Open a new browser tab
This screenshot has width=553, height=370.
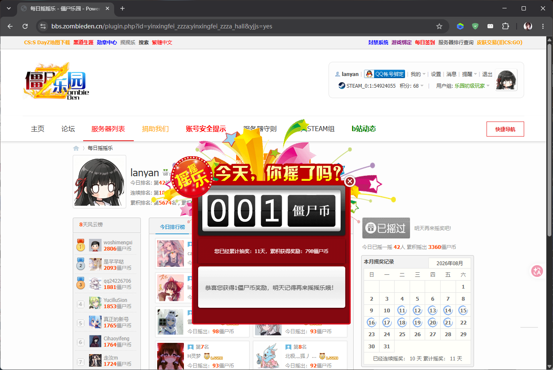[x=122, y=8]
